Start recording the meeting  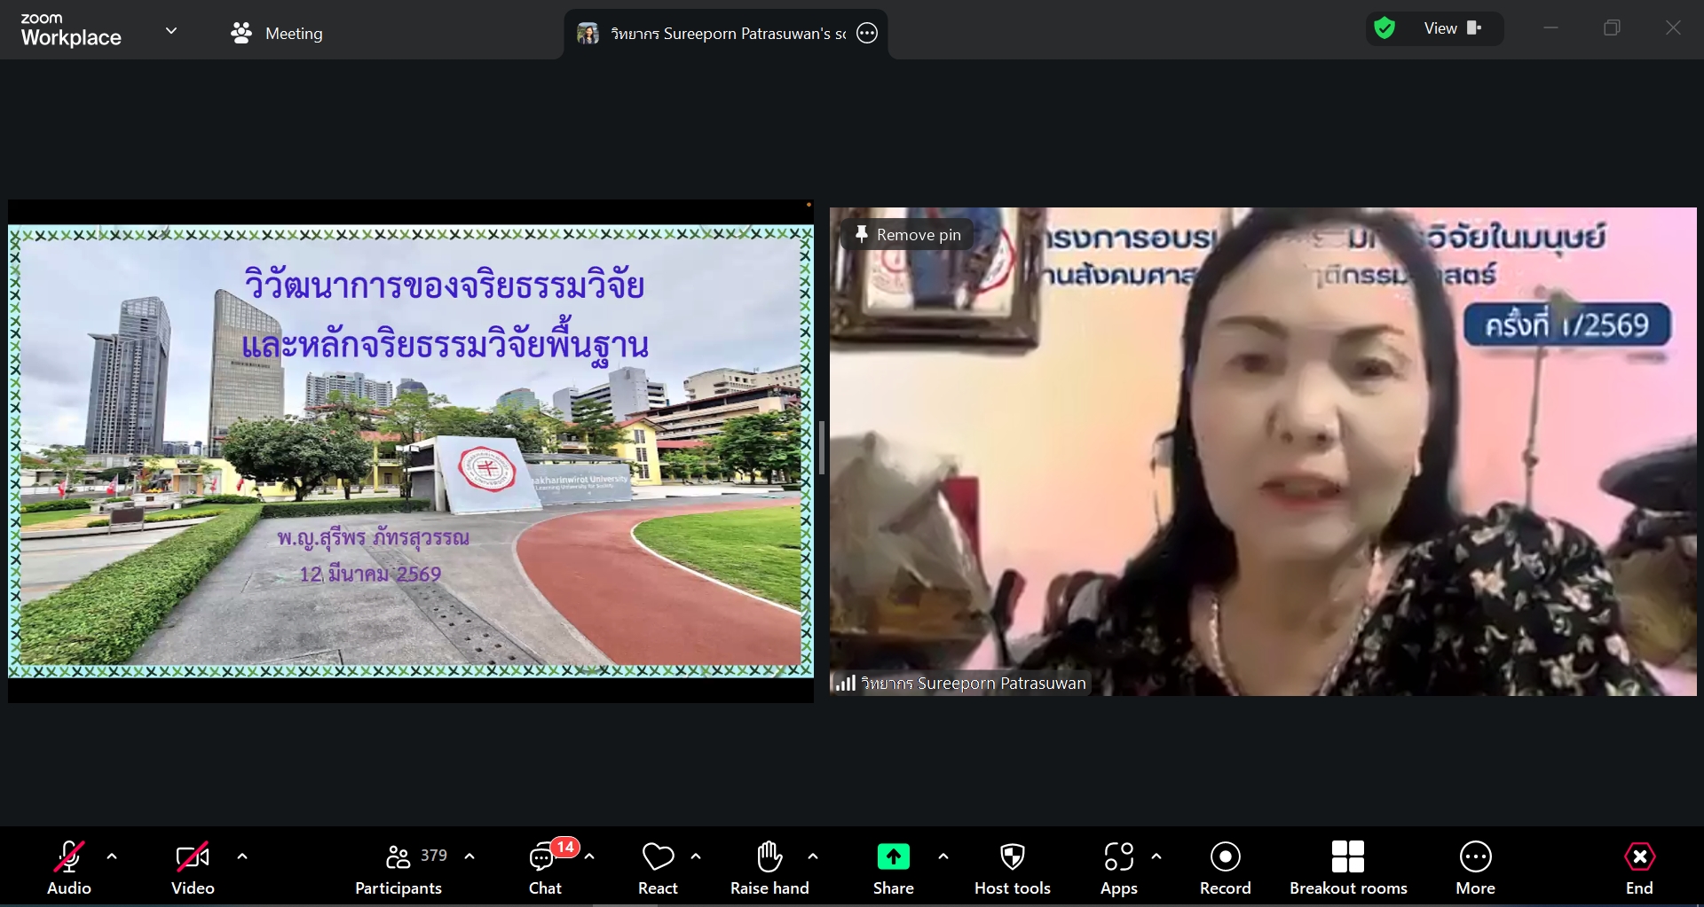[x=1225, y=868]
